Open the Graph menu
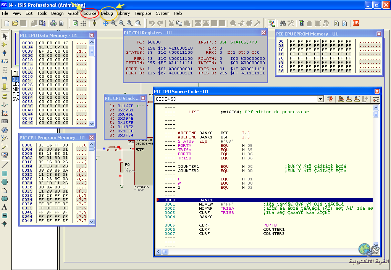Screen dimensions: 391x270 tap(74, 13)
